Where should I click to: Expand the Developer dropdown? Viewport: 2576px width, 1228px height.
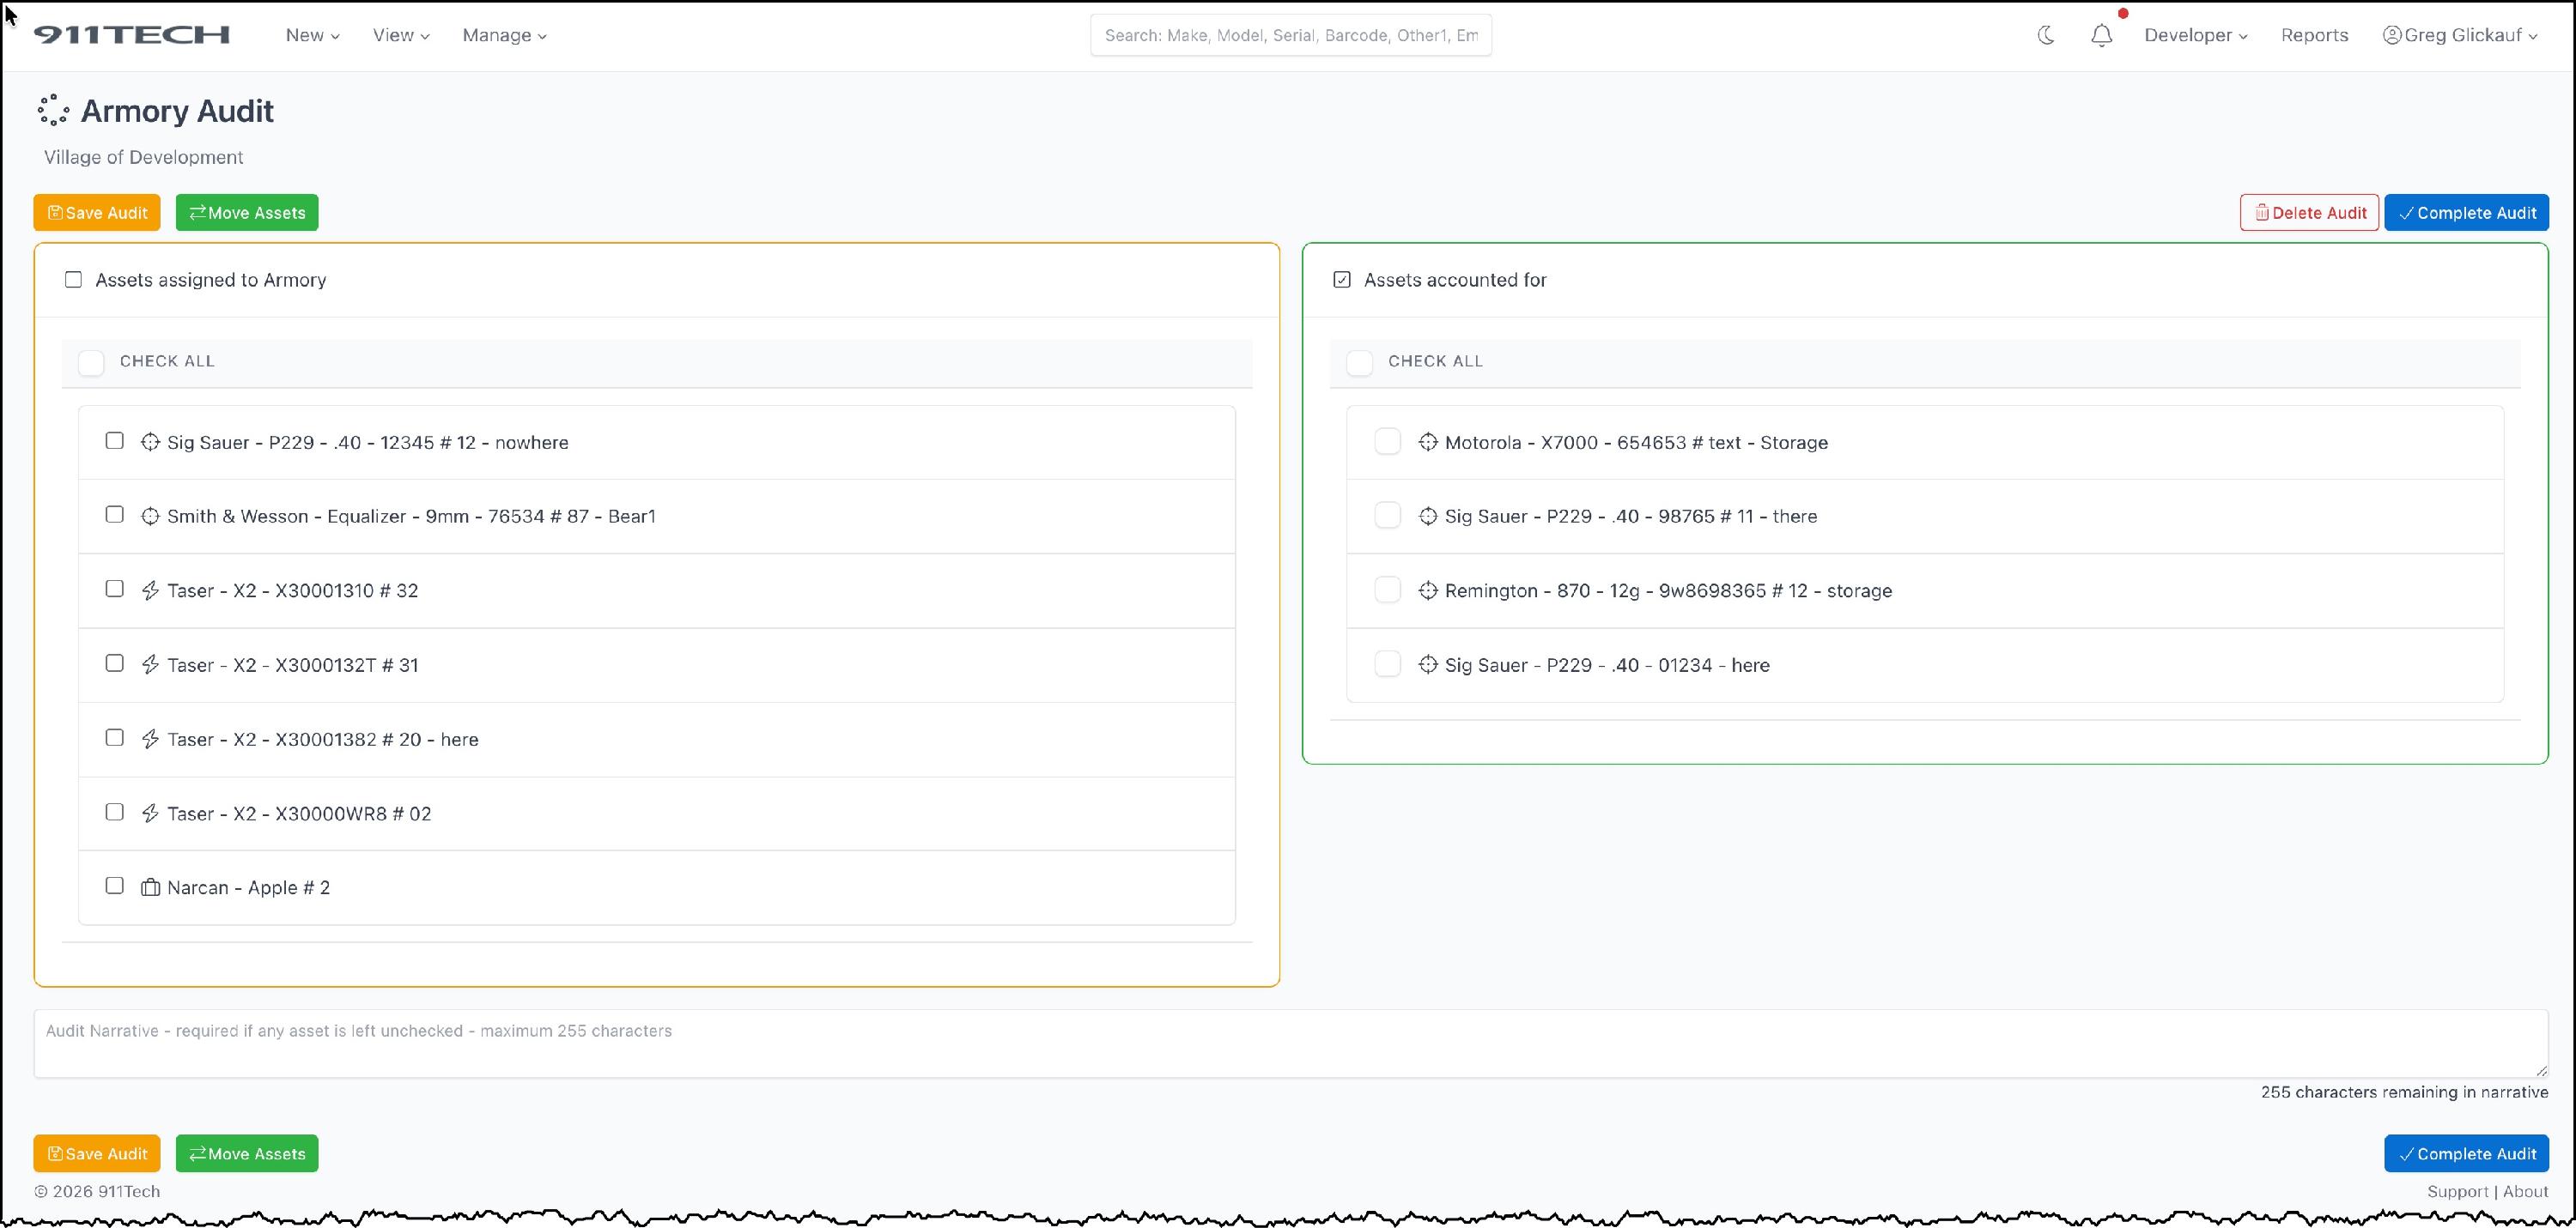pyautogui.click(x=2195, y=35)
